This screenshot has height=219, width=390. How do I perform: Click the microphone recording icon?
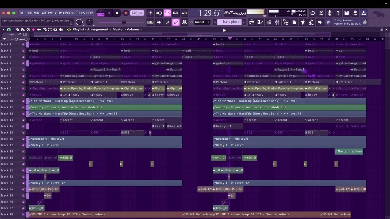coord(330,13)
